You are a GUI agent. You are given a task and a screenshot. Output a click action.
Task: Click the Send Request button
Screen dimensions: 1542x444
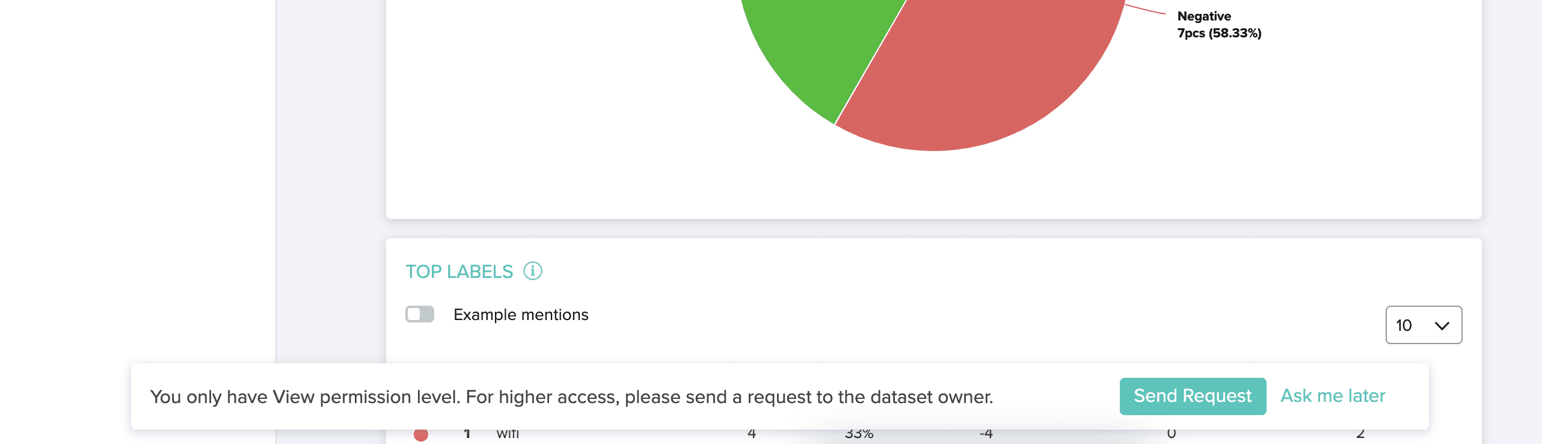[1193, 396]
